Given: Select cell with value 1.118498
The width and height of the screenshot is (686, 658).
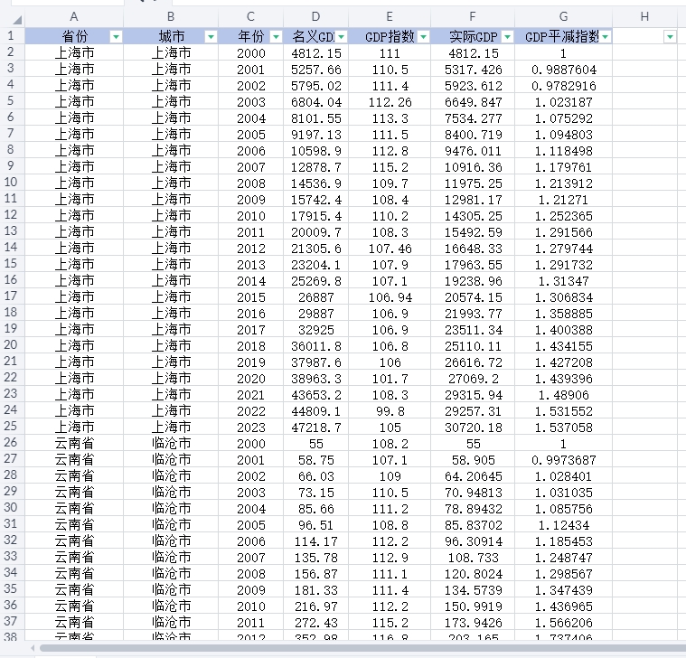Looking at the screenshot, I should click(x=563, y=150).
